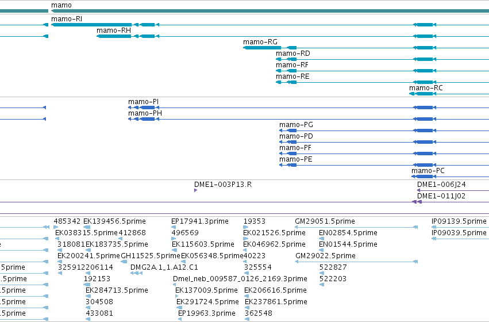Select the EK183735.5prime EST

click(117, 244)
